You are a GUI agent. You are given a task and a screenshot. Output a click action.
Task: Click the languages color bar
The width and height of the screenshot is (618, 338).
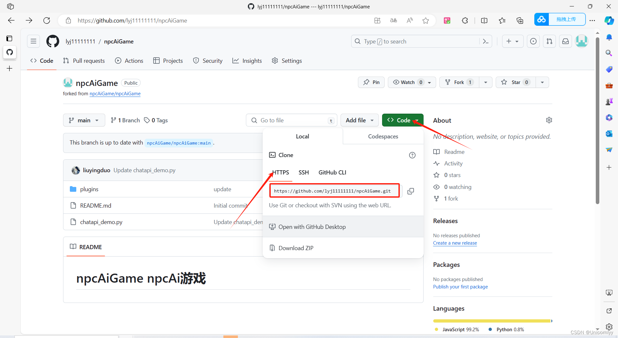[x=492, y=321]
